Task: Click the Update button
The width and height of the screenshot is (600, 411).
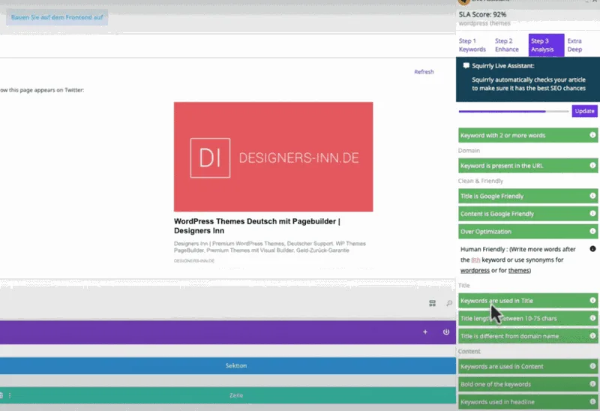Action: tap(584, 111)
